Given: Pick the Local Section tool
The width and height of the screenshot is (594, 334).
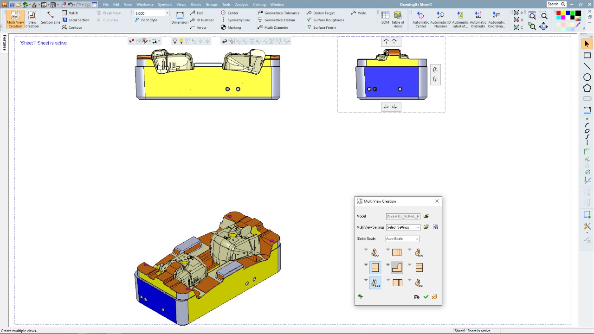Looking at the screenshot, I should (76, 20).
